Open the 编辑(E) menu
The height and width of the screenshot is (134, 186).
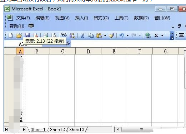[42, 18]
